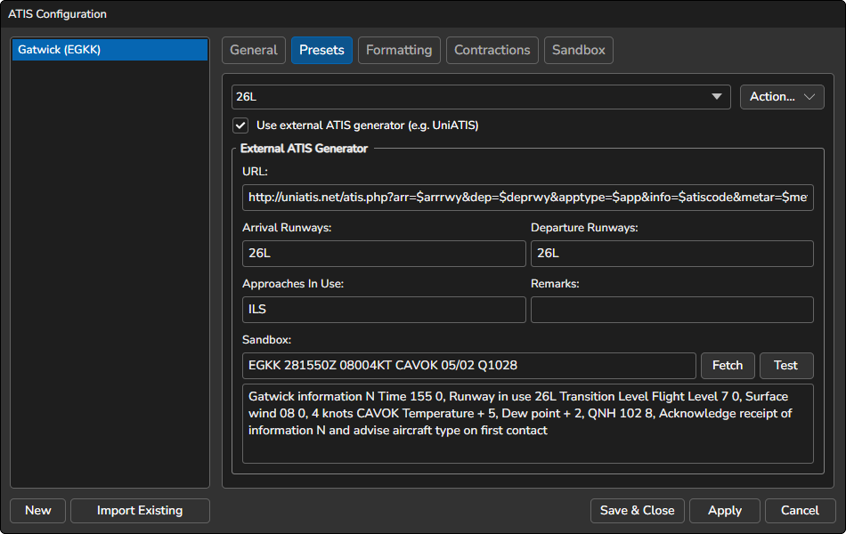Go to the Sandbox tab
The width and height of the screenshot is (846, 534).
point(579,50)
